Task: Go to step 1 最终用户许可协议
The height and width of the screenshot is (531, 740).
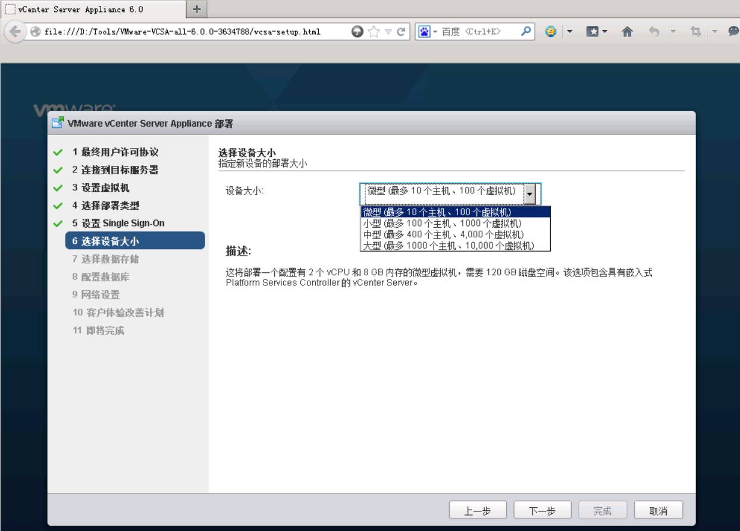Action: tap(115, 152)
